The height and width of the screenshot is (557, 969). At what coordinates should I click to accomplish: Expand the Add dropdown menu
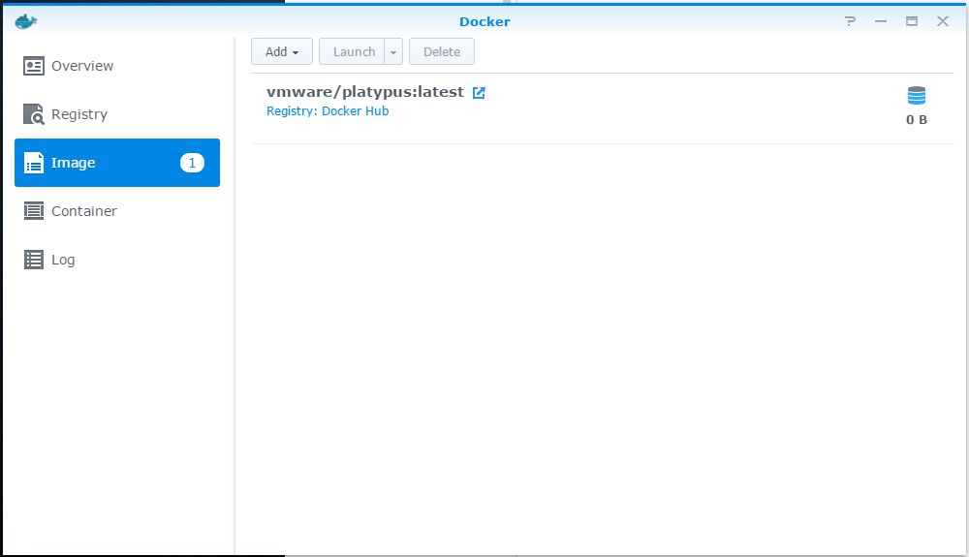[282, 52]
